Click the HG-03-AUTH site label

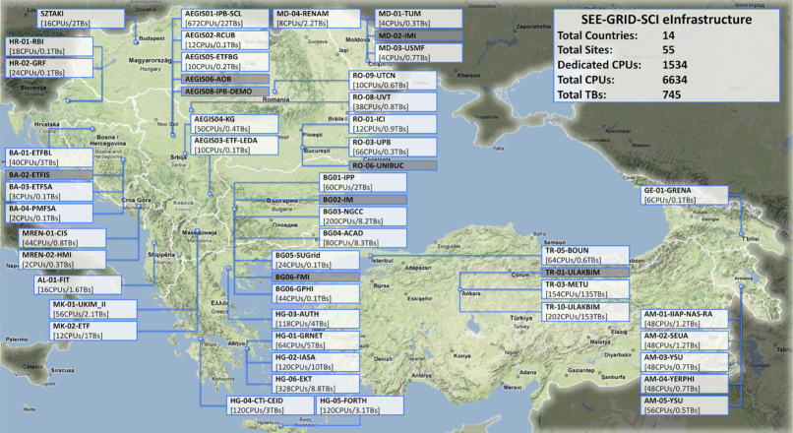(316, 319)
